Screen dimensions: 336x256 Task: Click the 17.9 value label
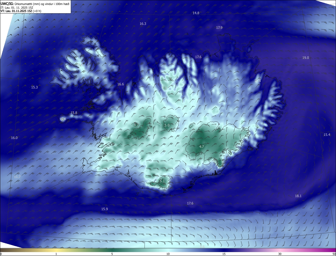(x=219, y=27)
